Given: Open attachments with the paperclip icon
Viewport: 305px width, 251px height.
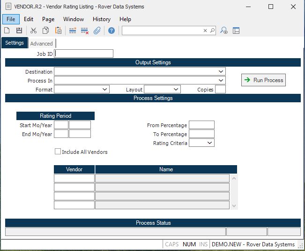Looking at the screenshot, I should point(97,30).
